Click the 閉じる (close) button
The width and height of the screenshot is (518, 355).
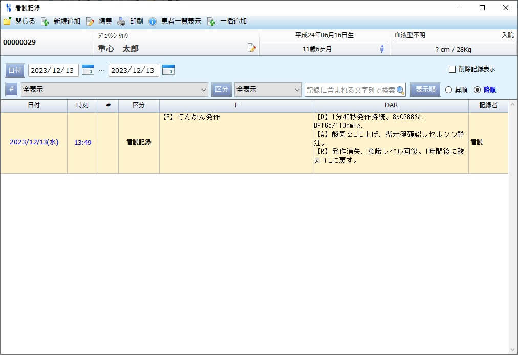coord(19,21)
